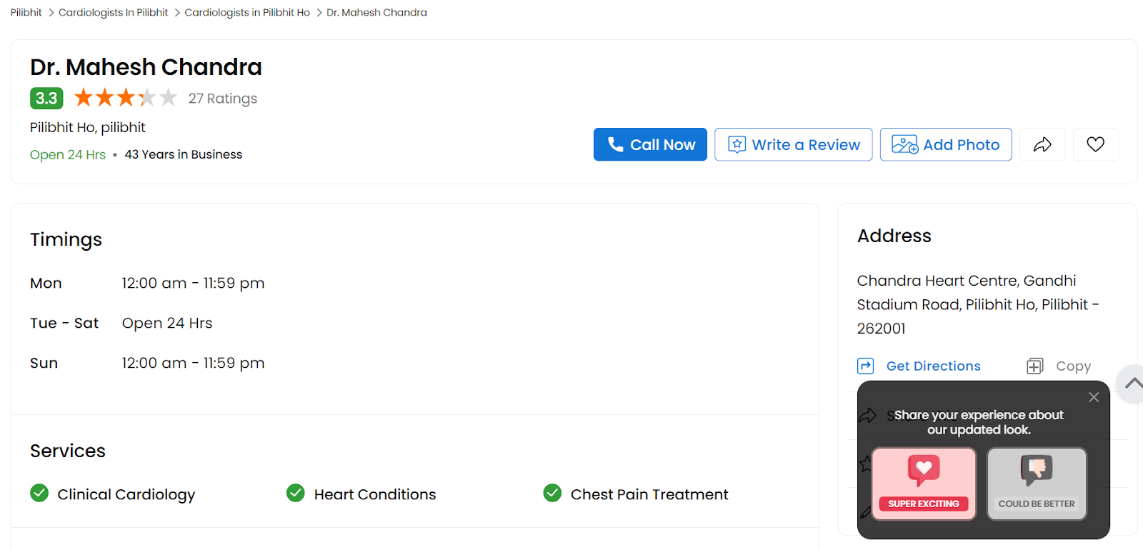Image resolution: width=1143 pixels, height=550 pixels.
Task: Tap the heart favorite icon
Action: click(x=1095, y=144)
